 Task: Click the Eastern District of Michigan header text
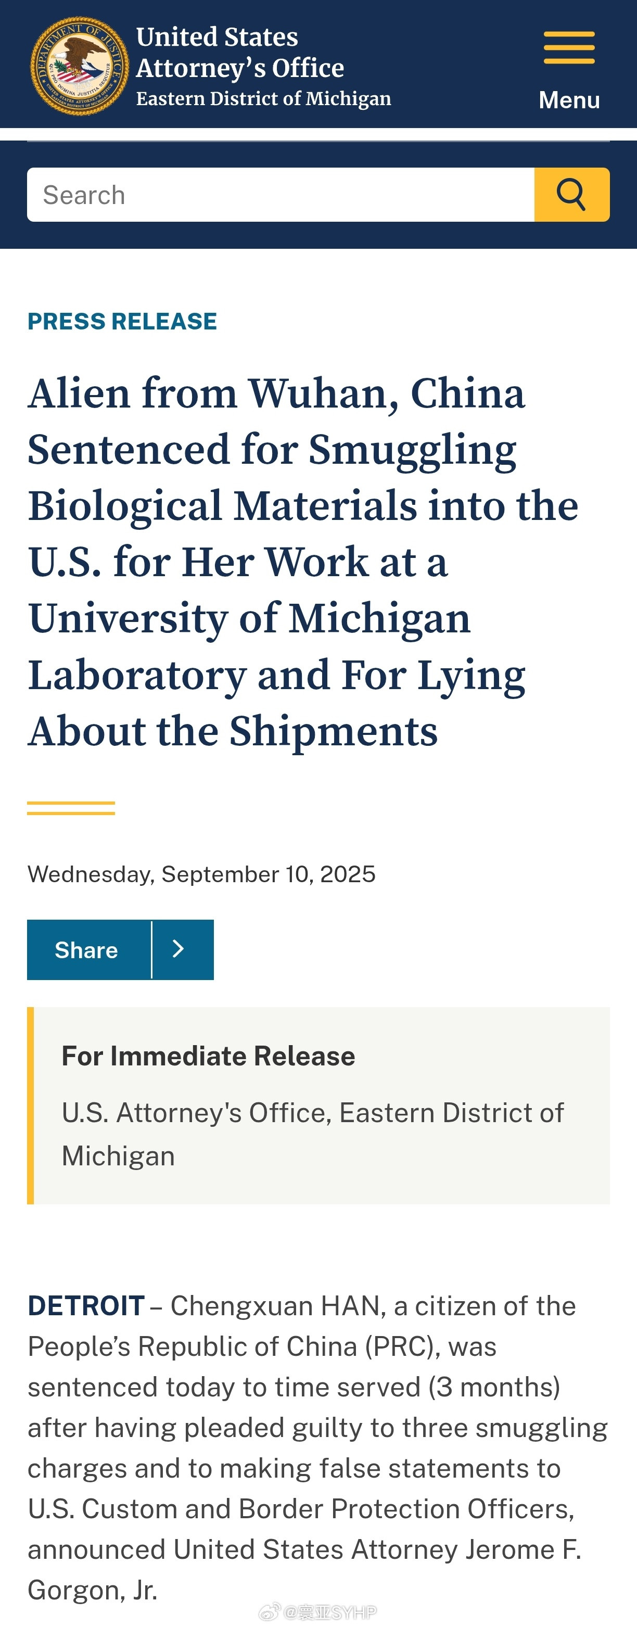(x=263, y=98)
